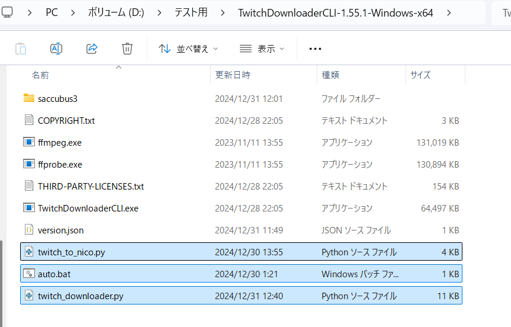
Task: Sort by the 更新日時 column header
Action: (232, 75)
